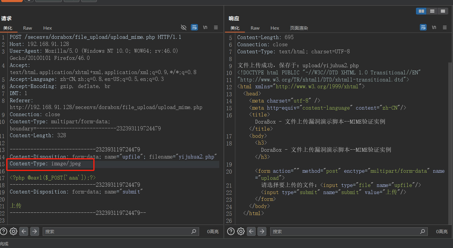The image size is (453, 248).
Task: Toggle \n non-printable characters in request
Action: [205, 27]
